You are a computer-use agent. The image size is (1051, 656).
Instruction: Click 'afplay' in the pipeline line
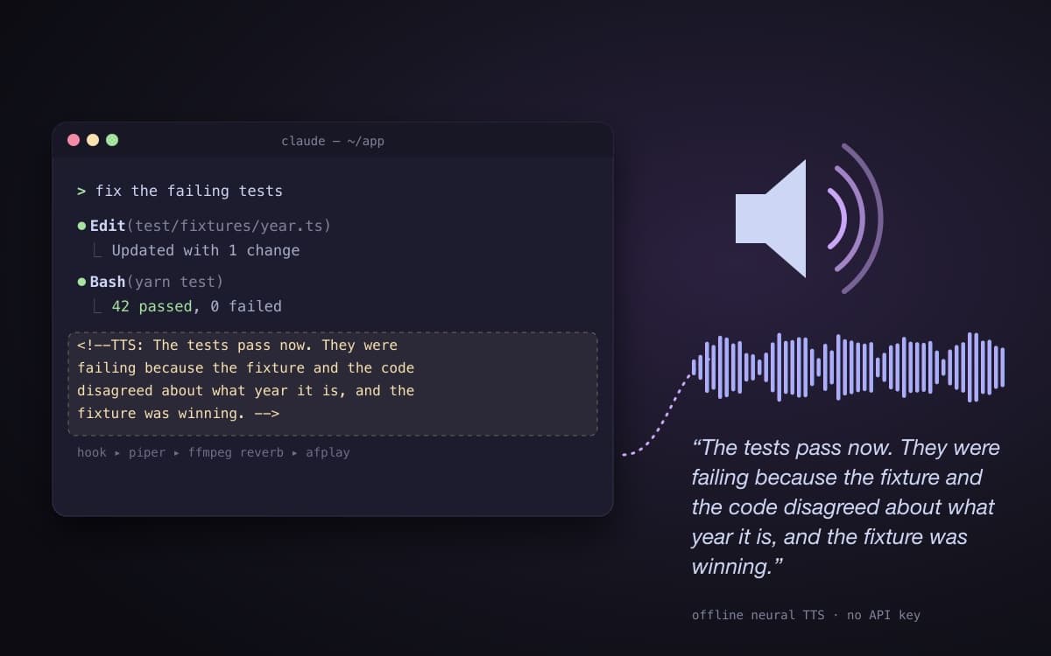coord(328,452)
